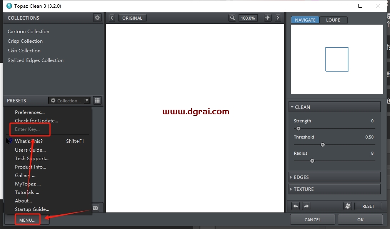Select Cartoon Collection
Viewport: 390px width, 229px height.
click(x=28, y=31)
